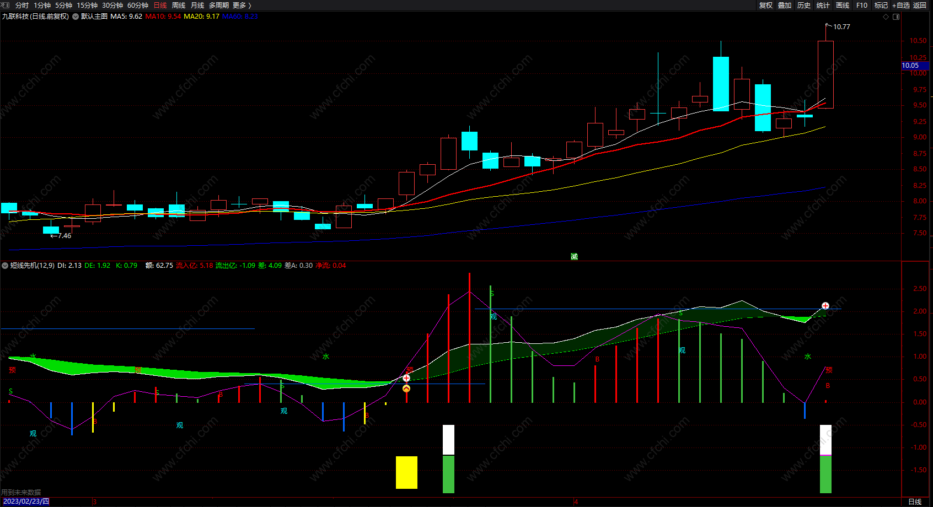Image resolution: width=933 pixels, height=507 pixels.
Task: Click the 默认主图 main chart label
Action: [94, 17]
